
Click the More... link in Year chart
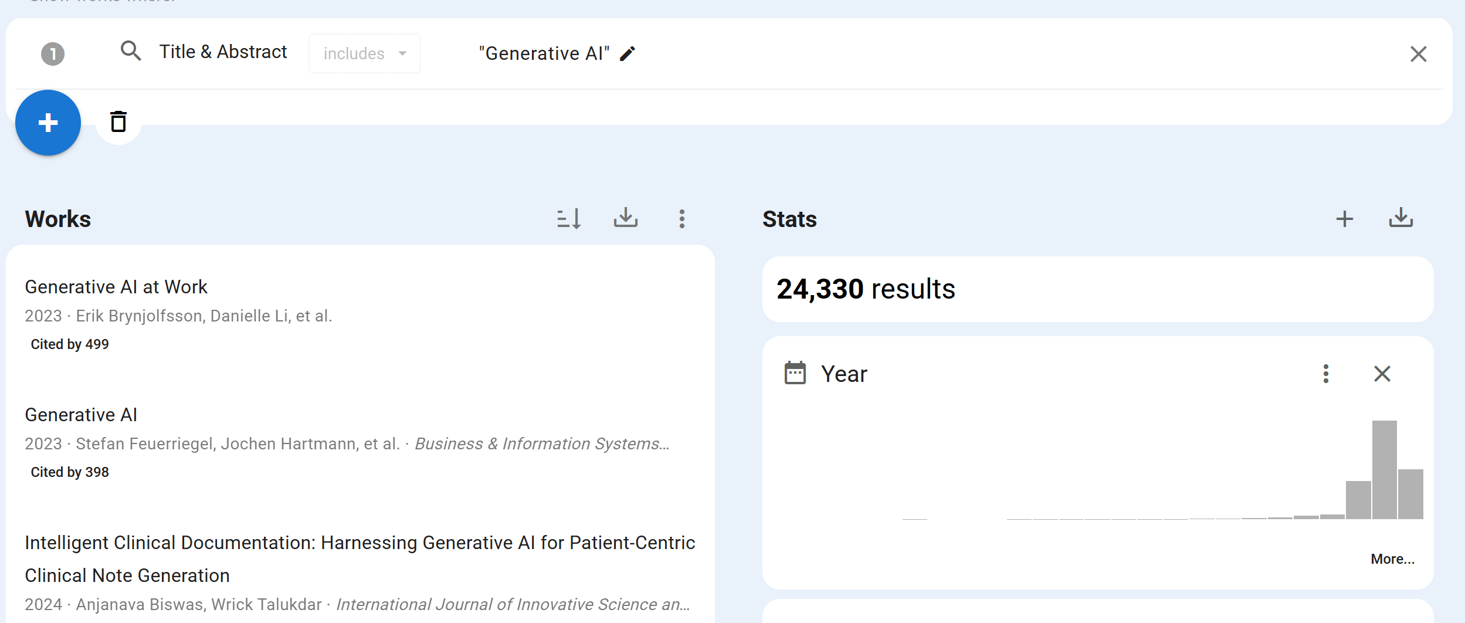(x=1392, y=559)
